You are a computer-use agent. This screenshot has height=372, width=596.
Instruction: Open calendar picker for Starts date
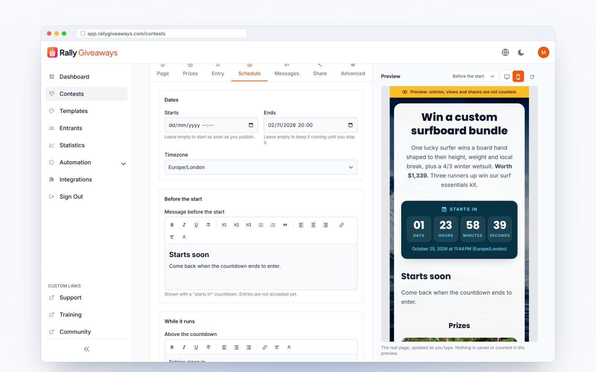(x=251, y=125)
